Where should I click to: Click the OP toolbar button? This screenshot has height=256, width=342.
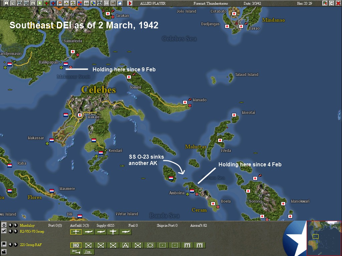(x=107, y=3)
